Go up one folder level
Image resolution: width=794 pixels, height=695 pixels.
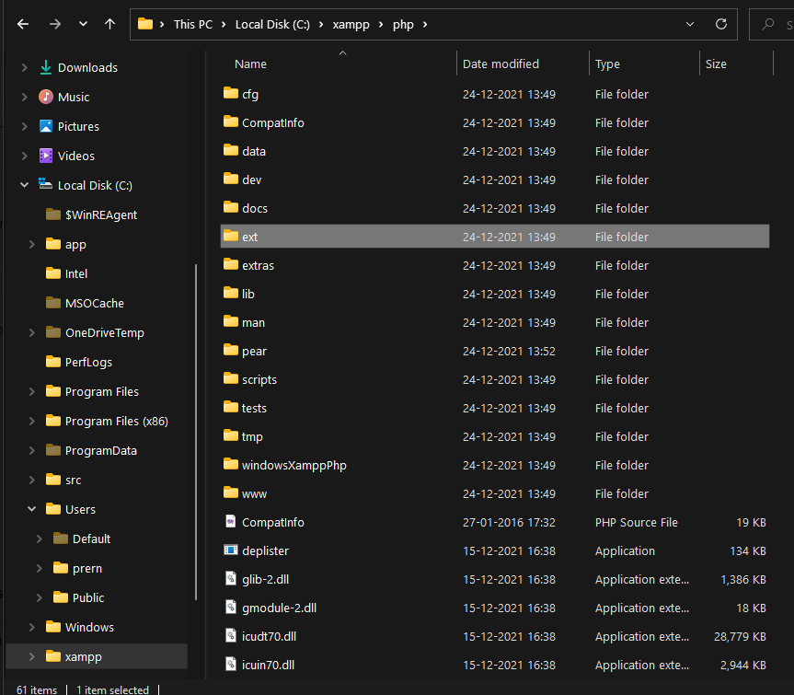109,24
